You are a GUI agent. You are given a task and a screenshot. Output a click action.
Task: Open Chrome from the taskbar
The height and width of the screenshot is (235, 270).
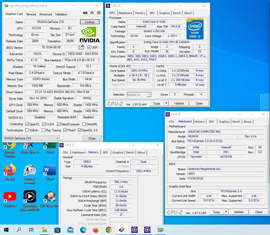pyautogui.click(x=109, y=230)
